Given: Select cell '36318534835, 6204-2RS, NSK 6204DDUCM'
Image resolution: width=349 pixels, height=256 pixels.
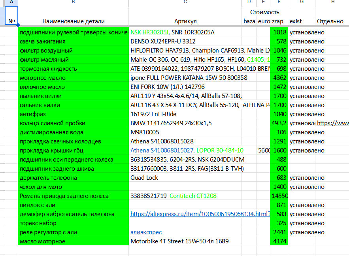Looking at the screenshot, I should point(185,160).
